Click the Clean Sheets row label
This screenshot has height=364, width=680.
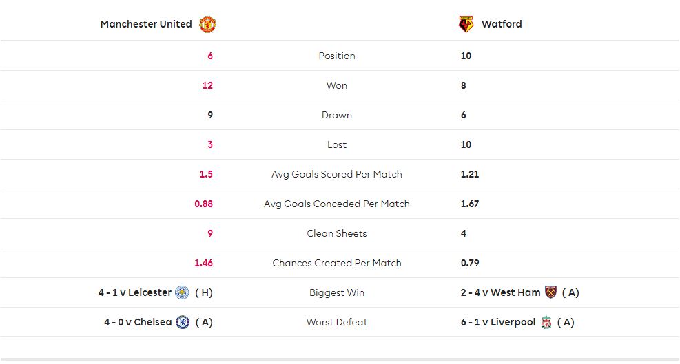click(337, 233)
